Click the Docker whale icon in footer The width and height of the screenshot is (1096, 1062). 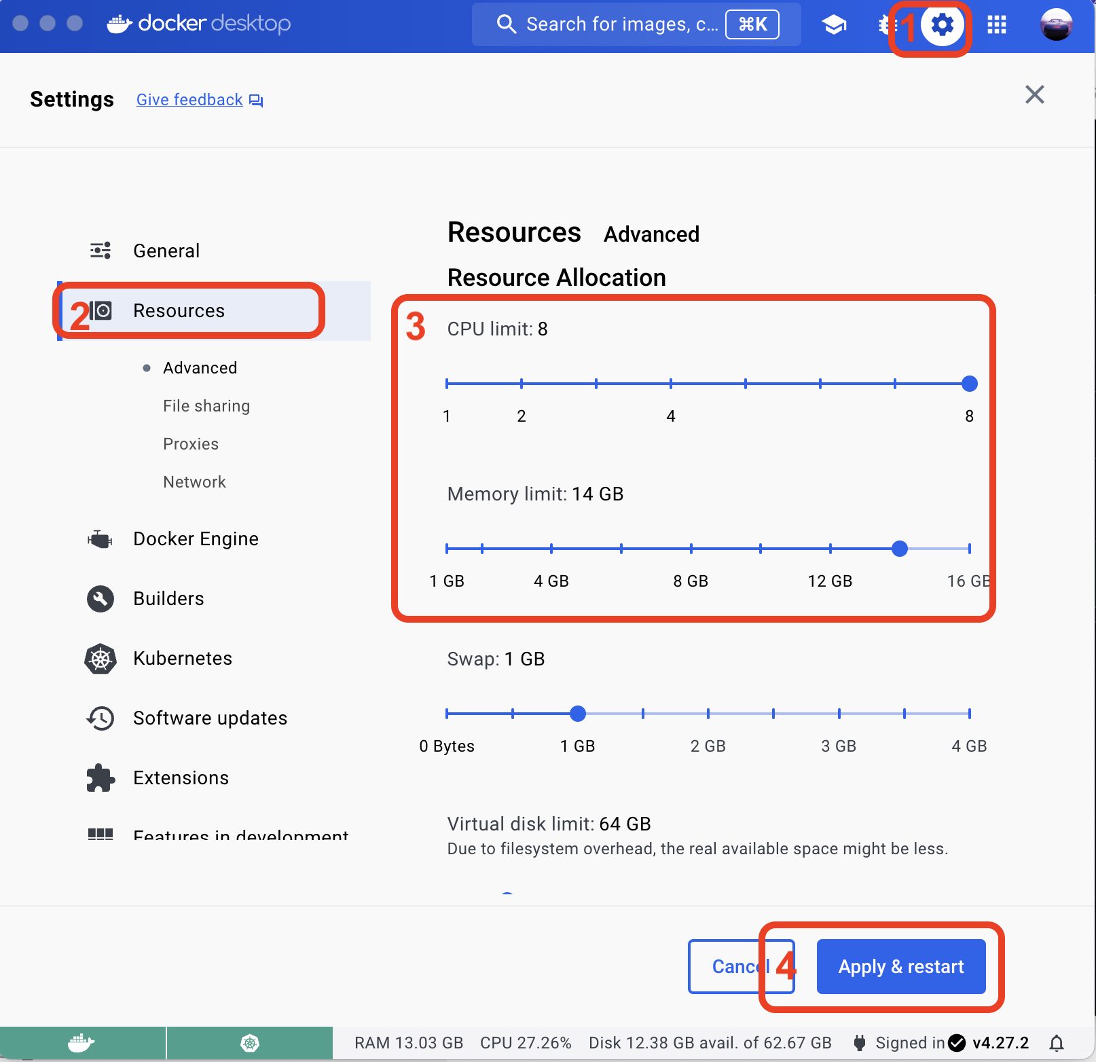(x=81, y=1042)
